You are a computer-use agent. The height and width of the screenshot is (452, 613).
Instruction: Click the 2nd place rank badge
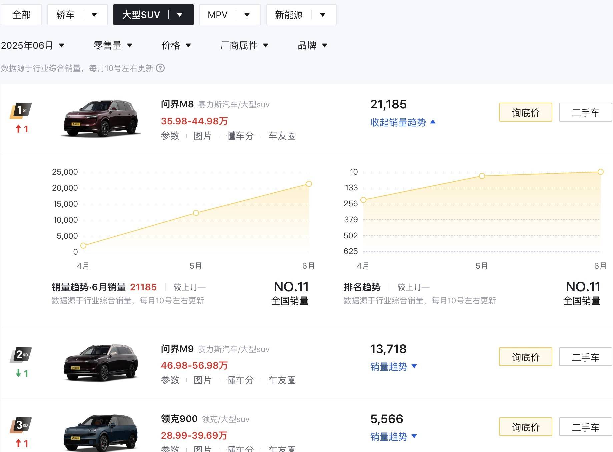(x=21, y=355)
